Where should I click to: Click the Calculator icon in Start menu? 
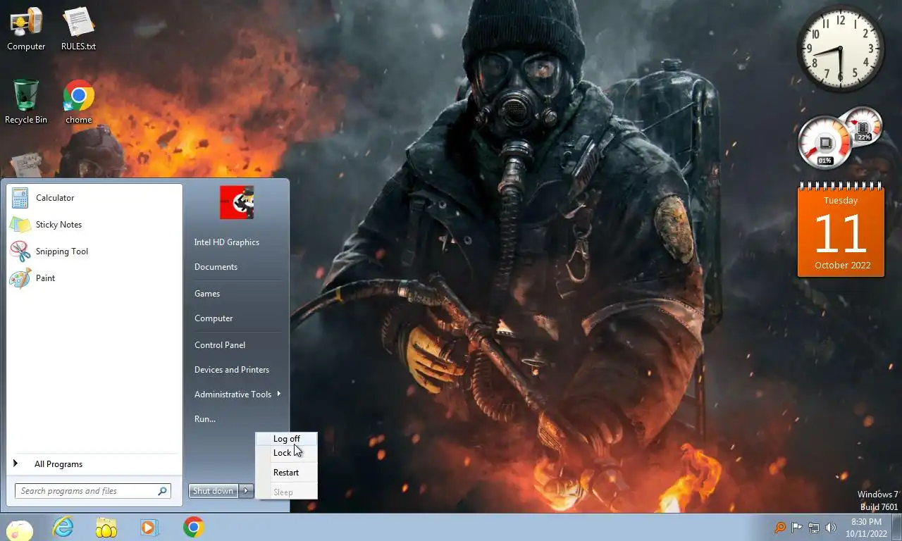(20, 198)
